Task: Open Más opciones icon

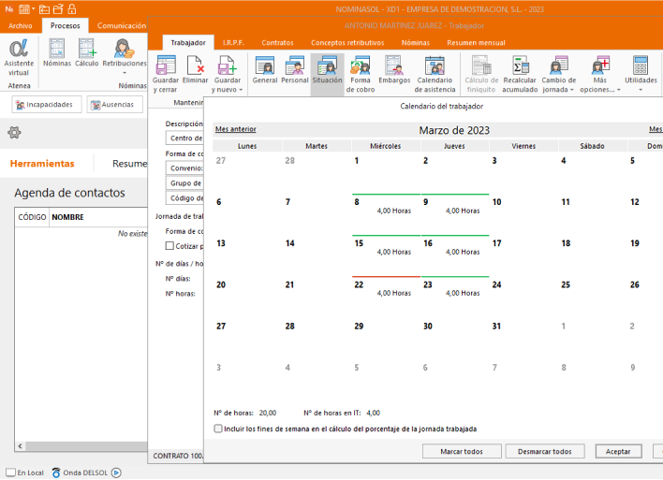Action: (599, 65)
